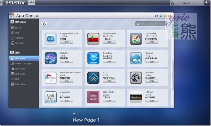
Task: Click the refresh icon in App Central
Action: tap(45, 24)
